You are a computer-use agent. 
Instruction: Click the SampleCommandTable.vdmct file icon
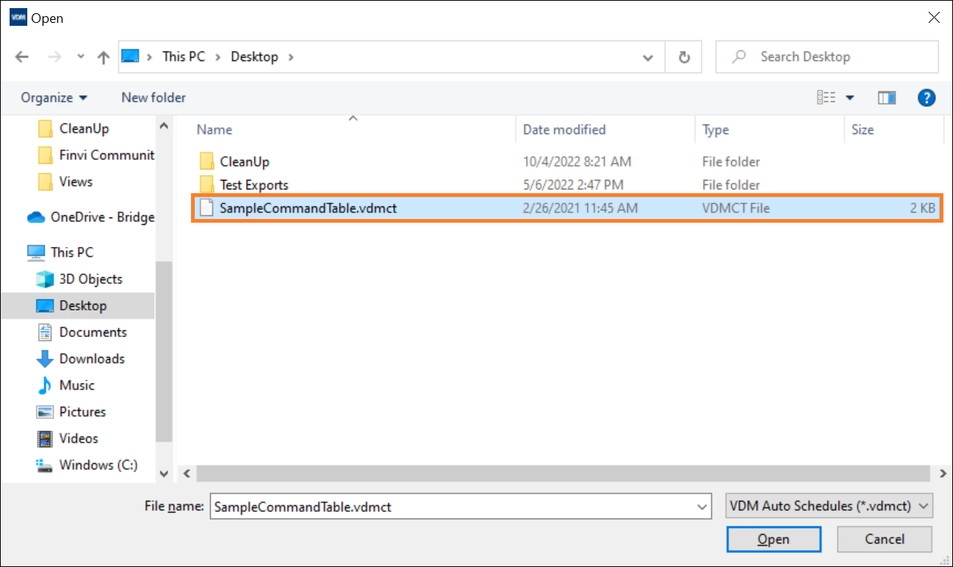click(207, 208)
